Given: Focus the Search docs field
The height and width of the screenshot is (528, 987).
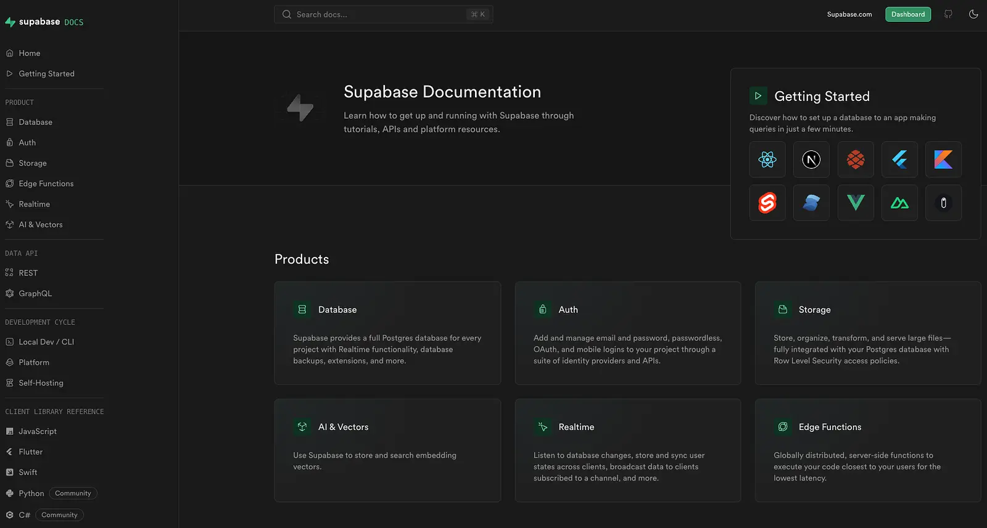Looking at the screenshot, I should (384, 14).
